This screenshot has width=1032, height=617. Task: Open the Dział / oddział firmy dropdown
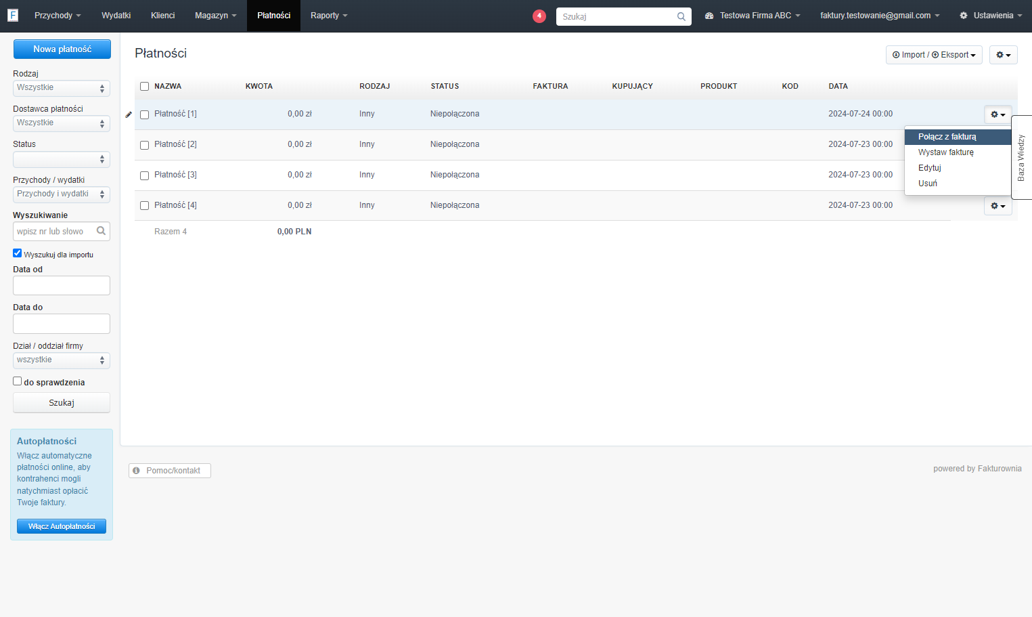tap(62, 360)
